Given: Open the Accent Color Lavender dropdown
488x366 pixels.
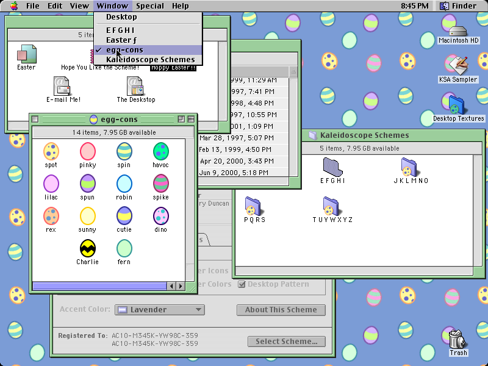Looking at the screenshot, I should point(160,310).
